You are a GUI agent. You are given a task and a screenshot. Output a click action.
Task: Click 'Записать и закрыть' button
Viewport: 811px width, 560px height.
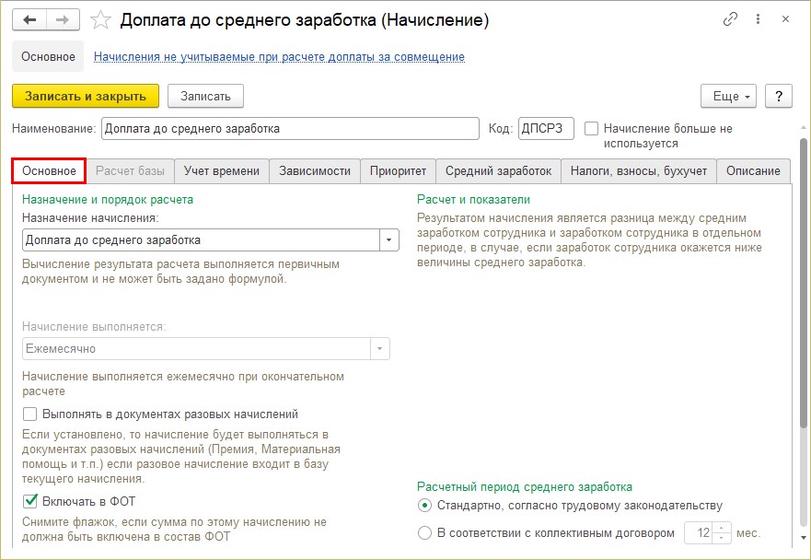coord(86,97)
